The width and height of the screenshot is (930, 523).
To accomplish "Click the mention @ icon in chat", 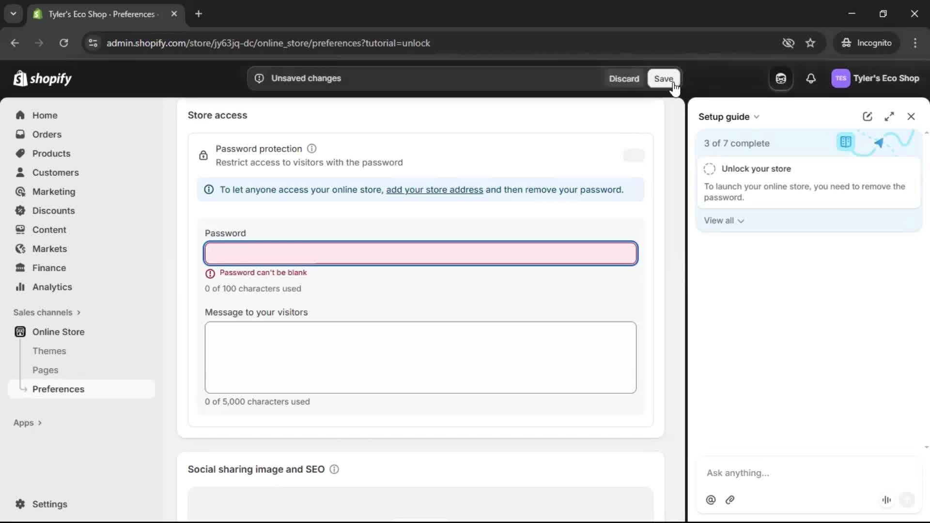I will pyautogui.click(x=711, y=500).
